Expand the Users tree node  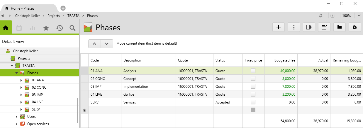pyautogui.click(x=17, y=117)
